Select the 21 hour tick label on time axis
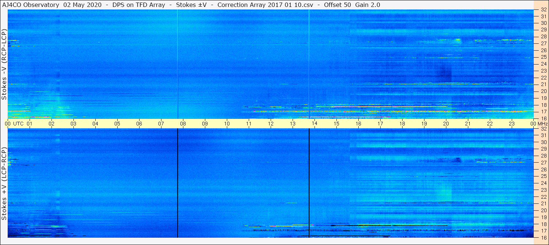This screenshot has height=245, width=549. click(468, 124)
